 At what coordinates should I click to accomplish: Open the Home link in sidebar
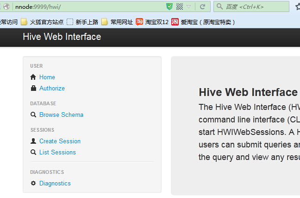point(47,77)
